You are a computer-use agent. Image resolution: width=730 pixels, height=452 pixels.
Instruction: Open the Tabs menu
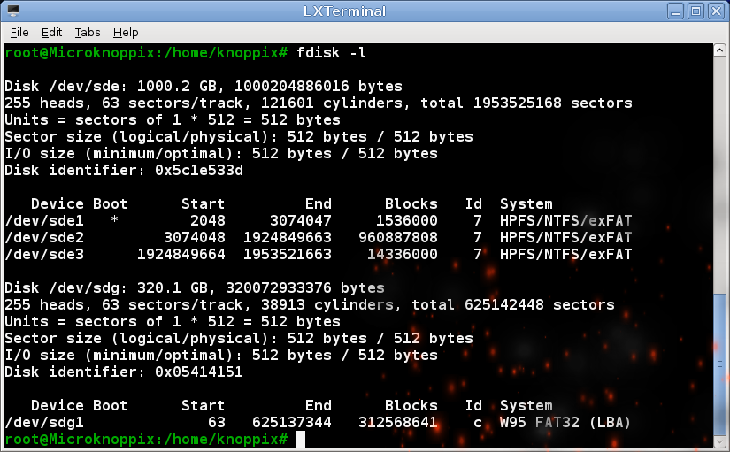pyautogui.click(x=88, y=32)
